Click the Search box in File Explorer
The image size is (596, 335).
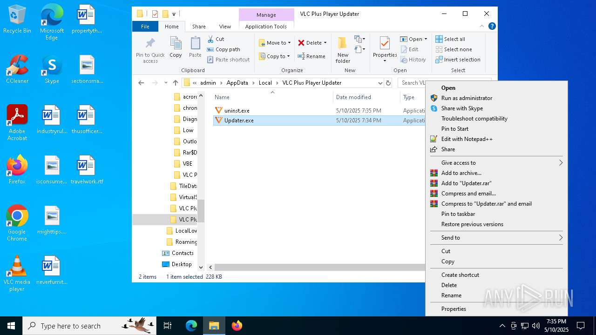[412, 83]
